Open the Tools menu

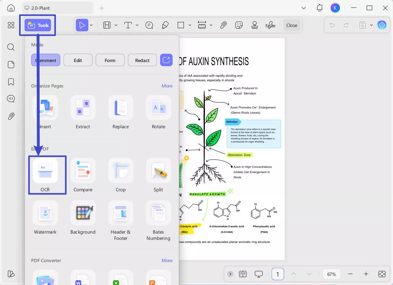coord(38,25)
